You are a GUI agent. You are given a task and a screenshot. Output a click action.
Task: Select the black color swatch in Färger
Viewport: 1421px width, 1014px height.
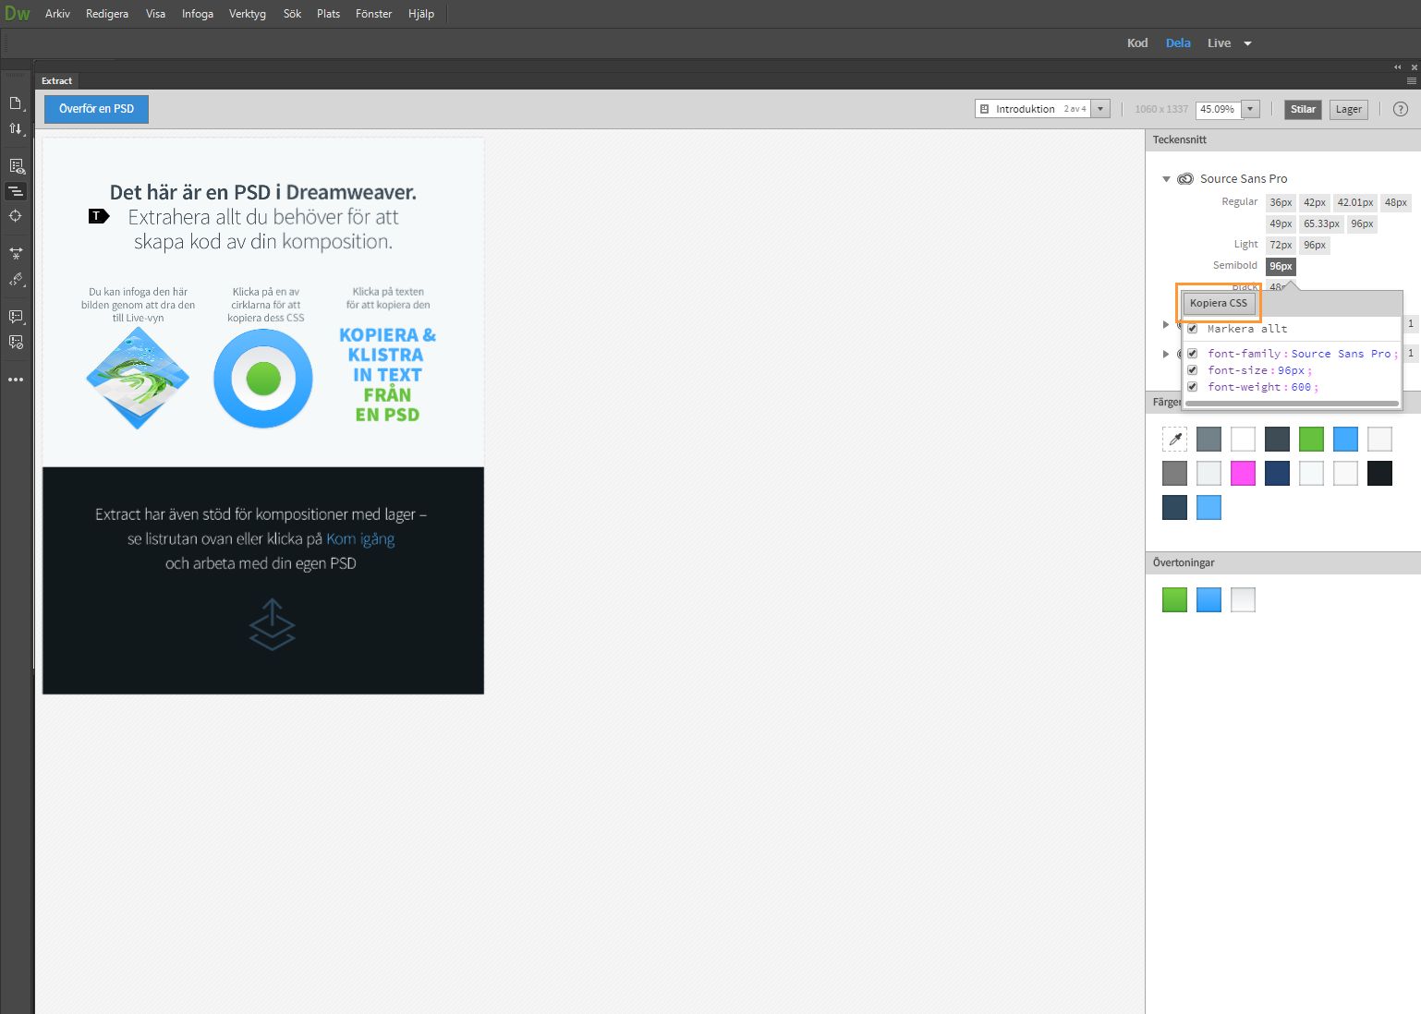tap(1379, 474)
